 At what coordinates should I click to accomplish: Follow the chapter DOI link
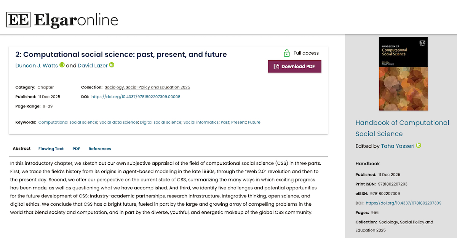click(x=136, y=97)
